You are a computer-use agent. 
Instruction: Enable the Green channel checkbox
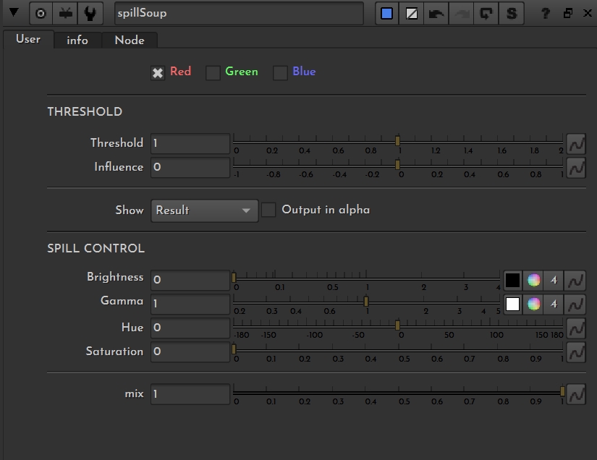213,72
